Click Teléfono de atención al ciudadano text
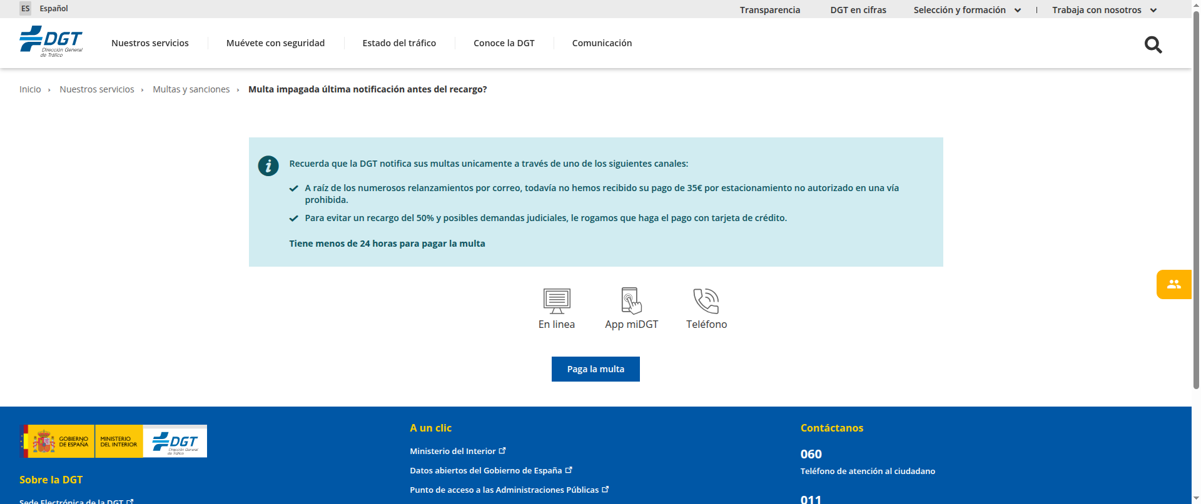Image resolution: width=1201 pixels, height=504 pixels. [868, 471]
